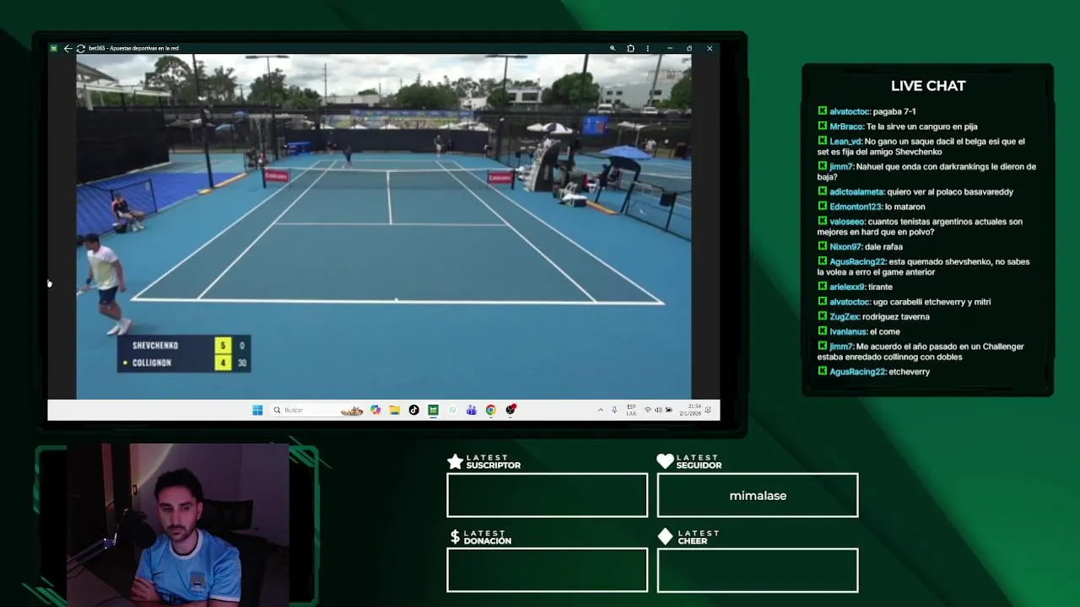Click the bet365 app logo in title bar
The height and width of the screenshot is (607, 1080).
tap(54, 48)
